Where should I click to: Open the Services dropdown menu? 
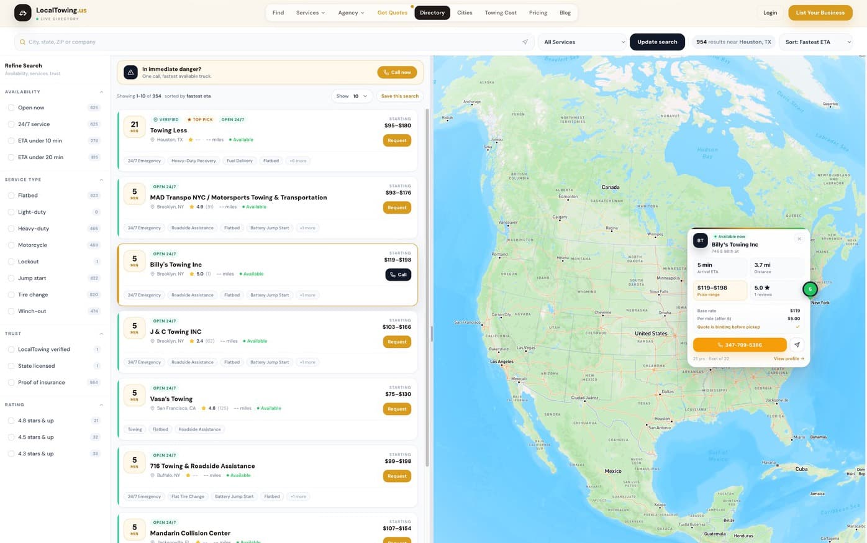point(311,12)
